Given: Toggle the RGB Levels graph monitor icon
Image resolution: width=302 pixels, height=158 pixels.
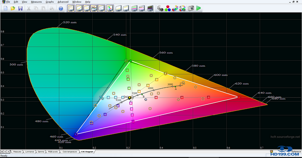Looking at the screenshot, I should 94,8.
